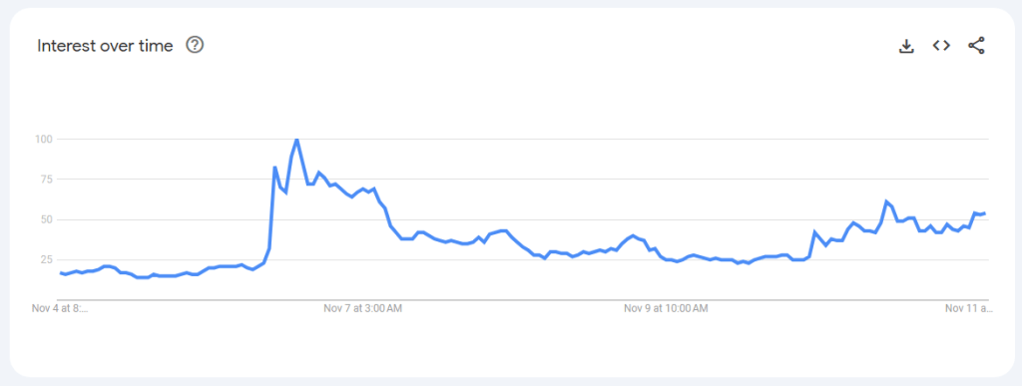This screenshot has width=1022, height=386.
Task: Click the first sharp spike before the 100 peak
Action: pos(274,168)
